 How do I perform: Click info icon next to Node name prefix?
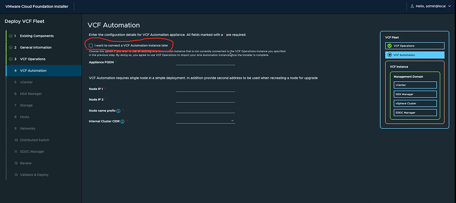coord(119,111)
